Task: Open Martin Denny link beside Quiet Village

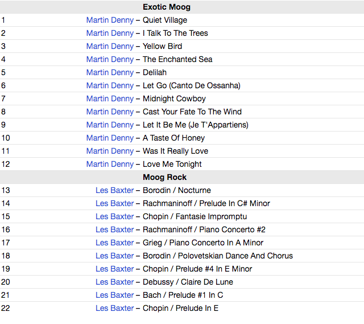Action: pos(110,20)
